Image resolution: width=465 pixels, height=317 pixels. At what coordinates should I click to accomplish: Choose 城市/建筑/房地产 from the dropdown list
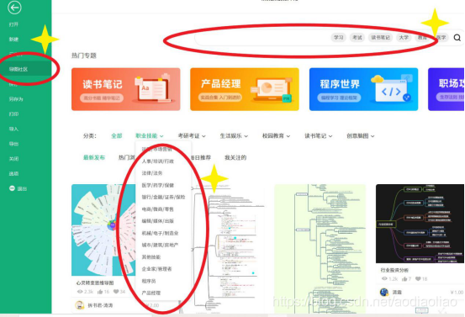point(160,245)
